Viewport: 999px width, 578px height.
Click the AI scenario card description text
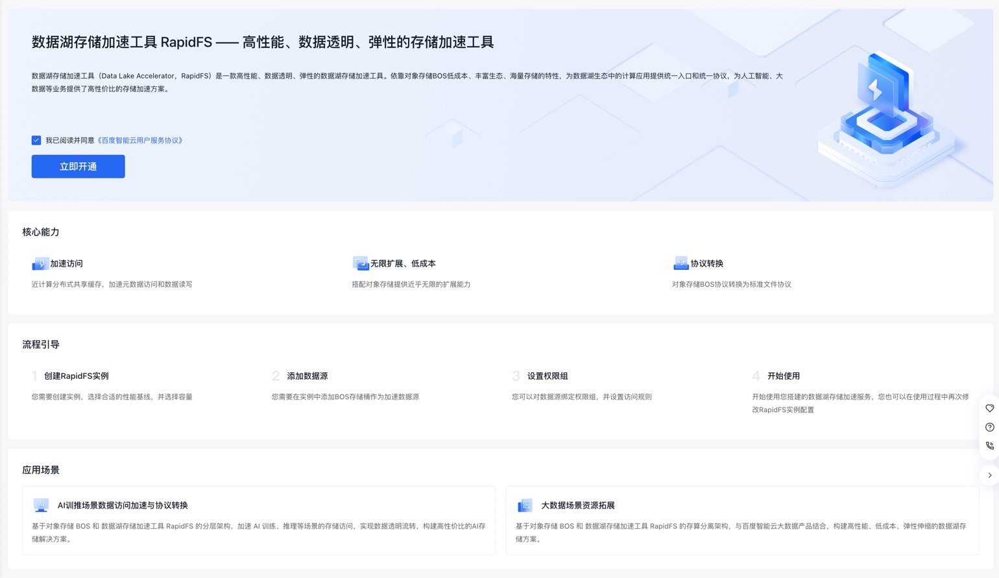point(259,533)
